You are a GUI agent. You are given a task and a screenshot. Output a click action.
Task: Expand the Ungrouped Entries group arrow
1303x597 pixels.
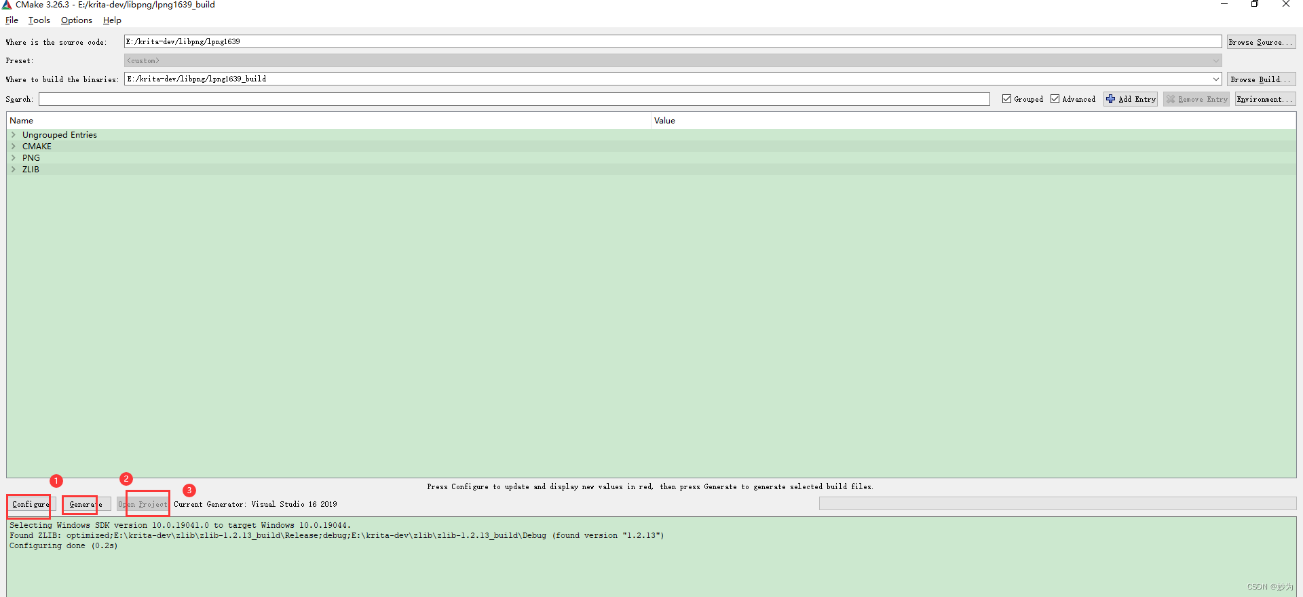pos(13,135)
